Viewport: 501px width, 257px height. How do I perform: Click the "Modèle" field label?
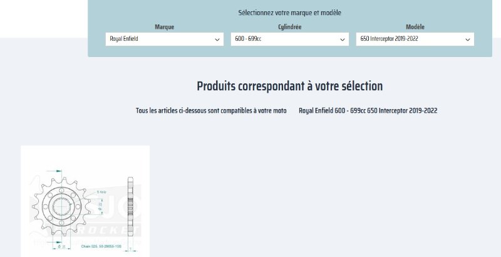point(415,27)
